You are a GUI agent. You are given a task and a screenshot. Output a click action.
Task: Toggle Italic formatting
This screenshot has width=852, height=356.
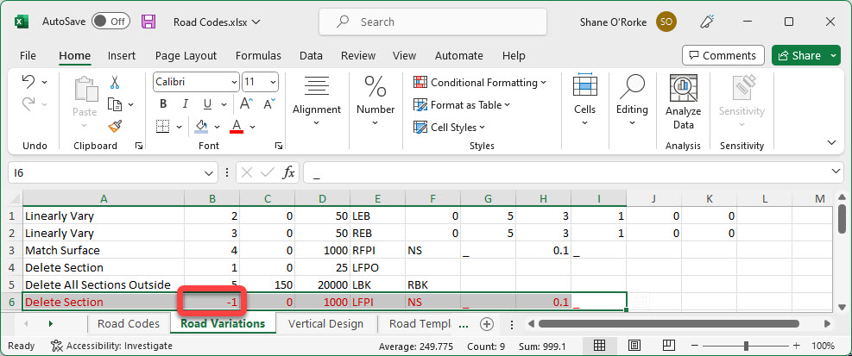tap(185, 104)
